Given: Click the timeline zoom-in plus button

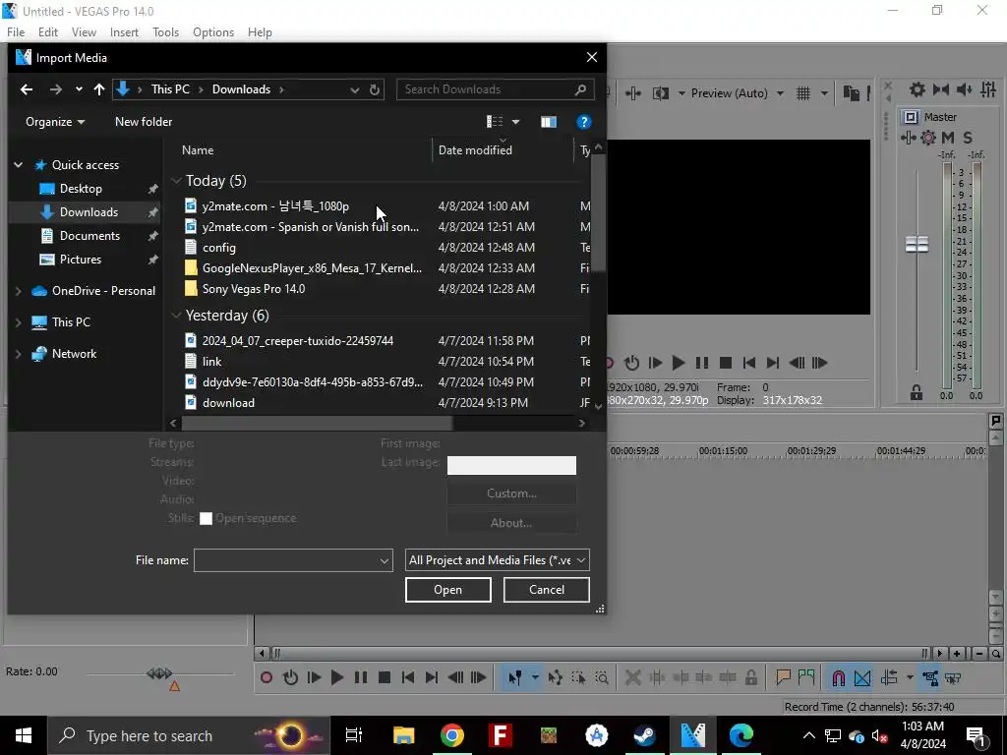Looking at the screenshot, I should pyautogui.click(x=957, y=654).
